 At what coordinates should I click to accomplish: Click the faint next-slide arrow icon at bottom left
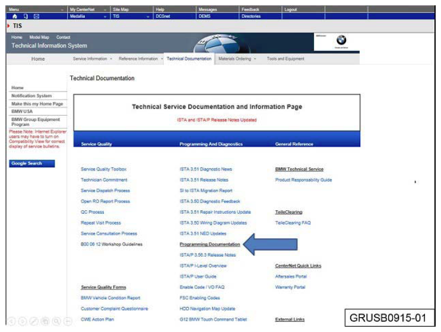pos(23,321)
